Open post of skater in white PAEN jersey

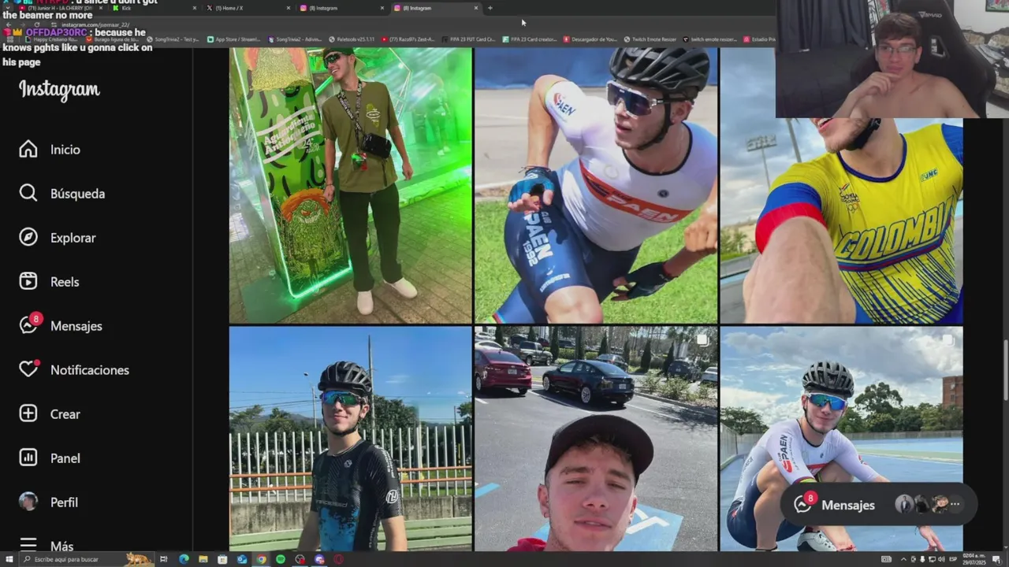click(x=596, y=185)
